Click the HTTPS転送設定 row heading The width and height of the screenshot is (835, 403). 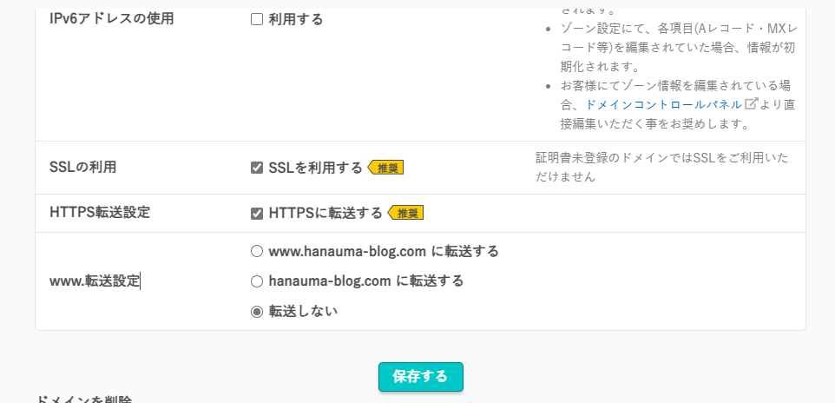point(100,213)
